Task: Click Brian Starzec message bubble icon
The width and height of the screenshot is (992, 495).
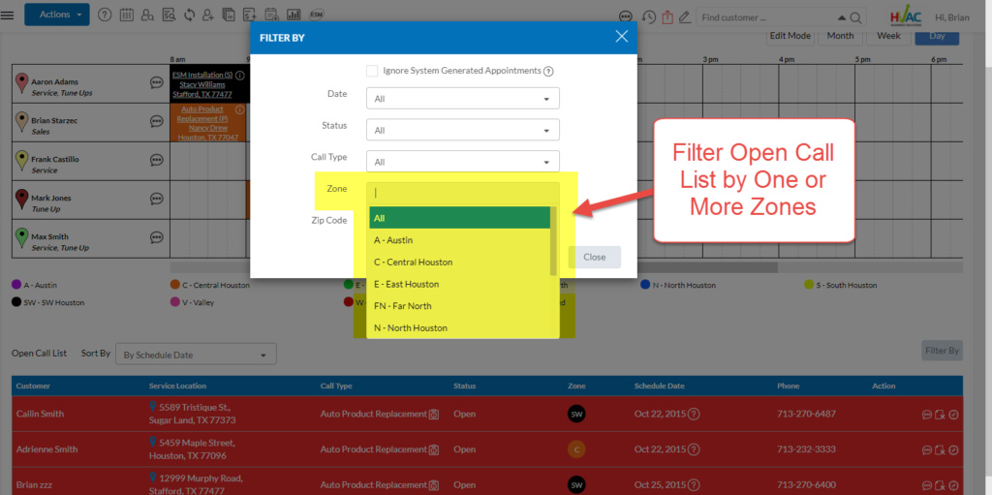Action: 157,121
